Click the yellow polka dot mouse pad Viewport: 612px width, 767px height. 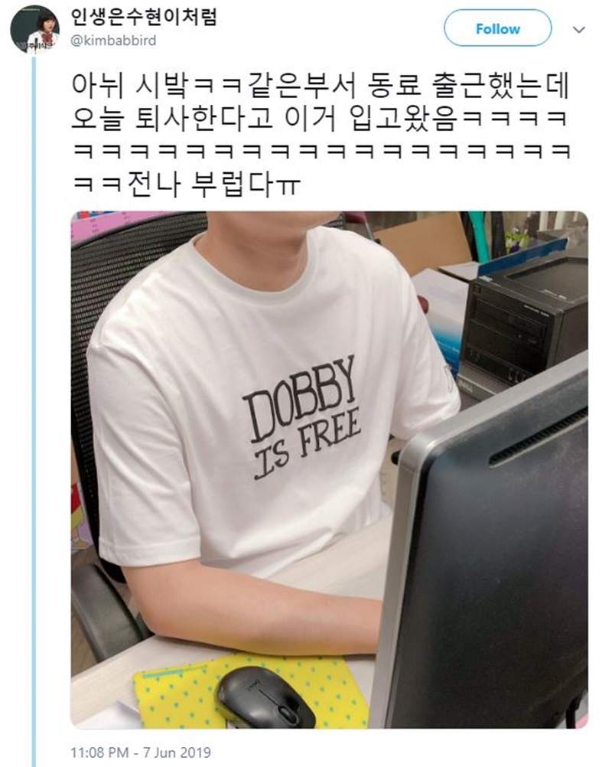coord(249,690)
